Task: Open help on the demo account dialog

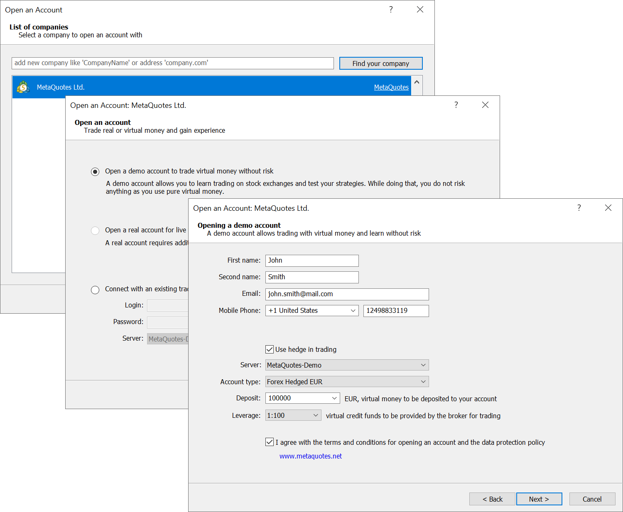Action: [x=579, y=208]
